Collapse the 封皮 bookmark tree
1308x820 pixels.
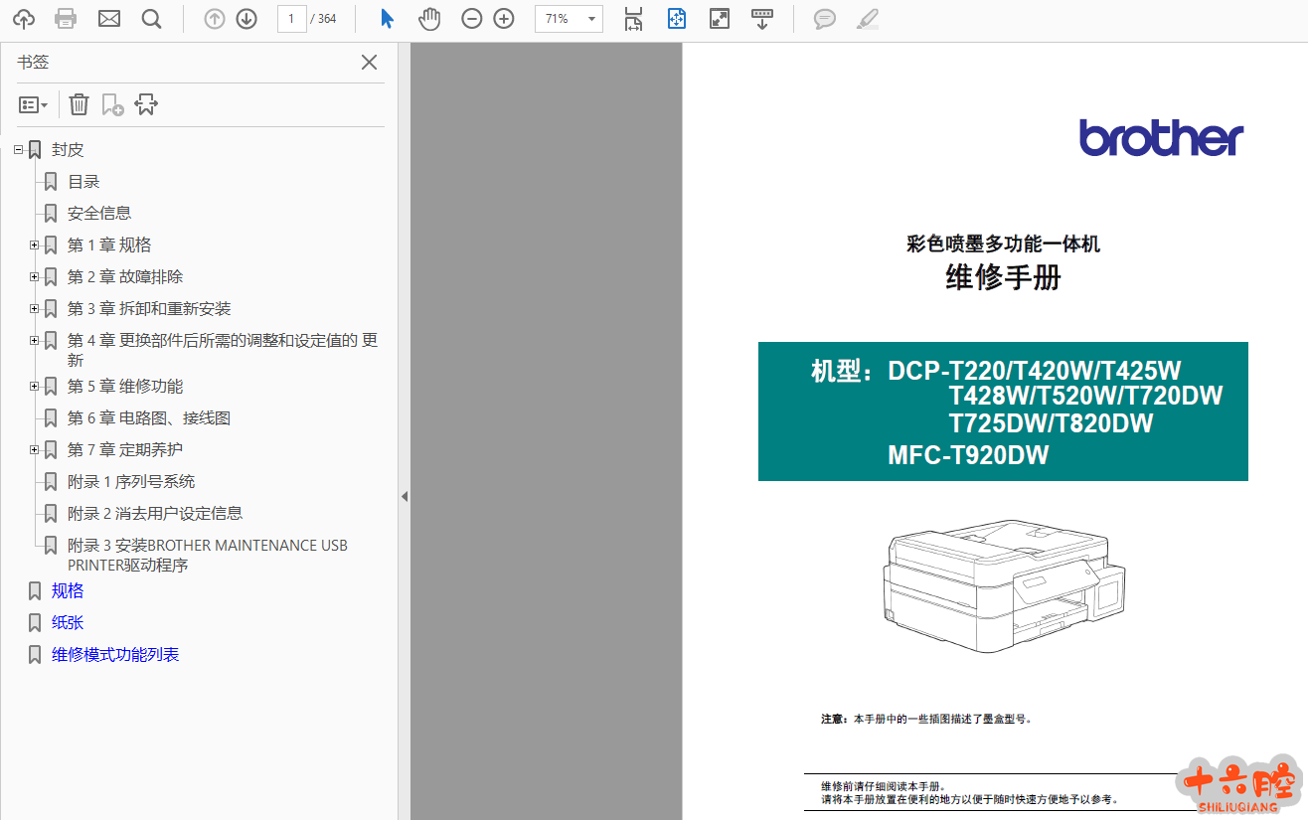point(18,150)
